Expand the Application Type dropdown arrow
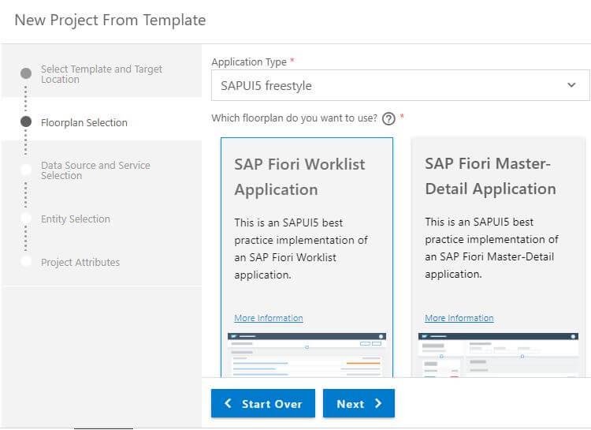The height and width of the screenshot is (430, 591). (571, 85)
